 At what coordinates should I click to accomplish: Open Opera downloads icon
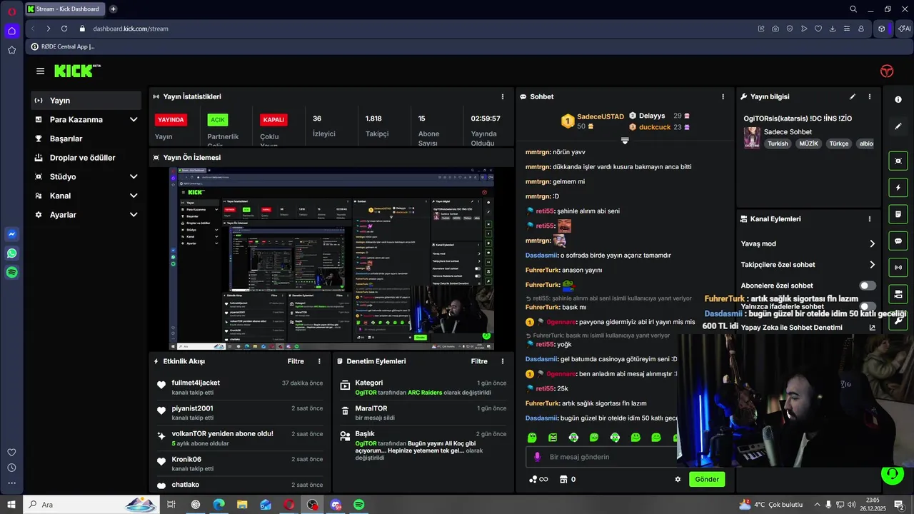(x=832, y=29)
